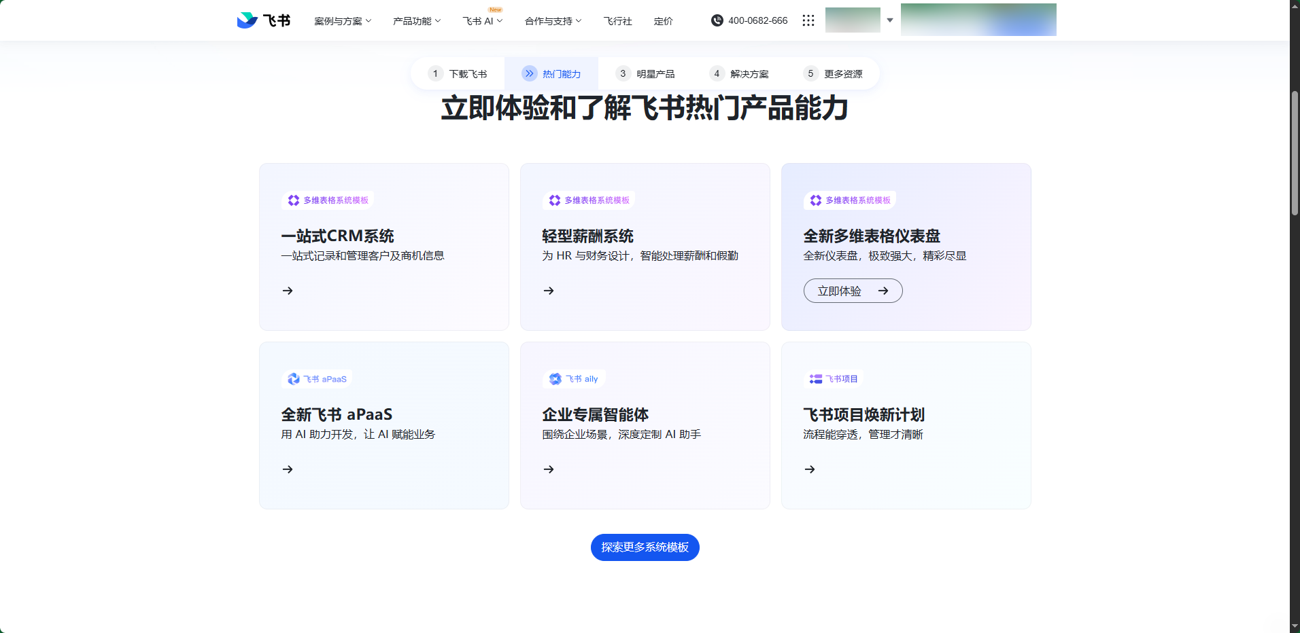Screen dimensions: 1300x633
Task: Click the 飞书 aily tag icon
Action: [x=555, y=379]
